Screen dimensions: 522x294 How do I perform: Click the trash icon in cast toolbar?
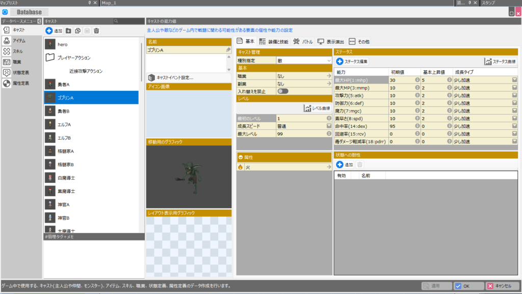96,31
